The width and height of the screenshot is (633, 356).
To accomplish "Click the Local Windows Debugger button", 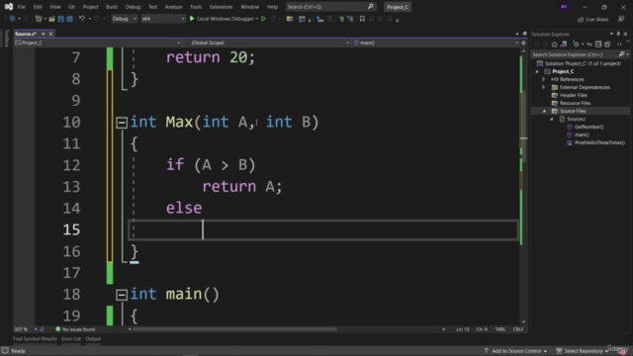I will [x=226, y=19].
